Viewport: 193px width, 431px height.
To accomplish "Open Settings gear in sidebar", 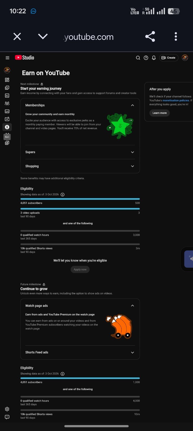I will pyautogui.click(x=7, y=409).
